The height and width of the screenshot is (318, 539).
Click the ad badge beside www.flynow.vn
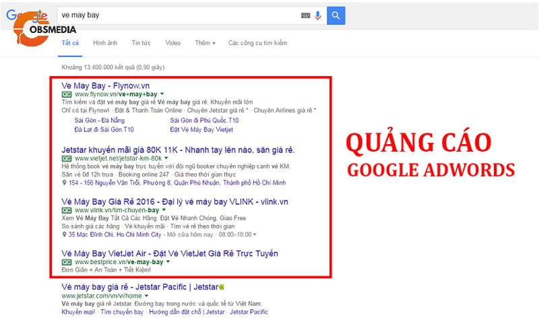[x=66, y=95]
